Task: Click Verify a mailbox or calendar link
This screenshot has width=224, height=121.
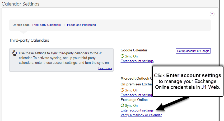Action: (x=141, y=115)
